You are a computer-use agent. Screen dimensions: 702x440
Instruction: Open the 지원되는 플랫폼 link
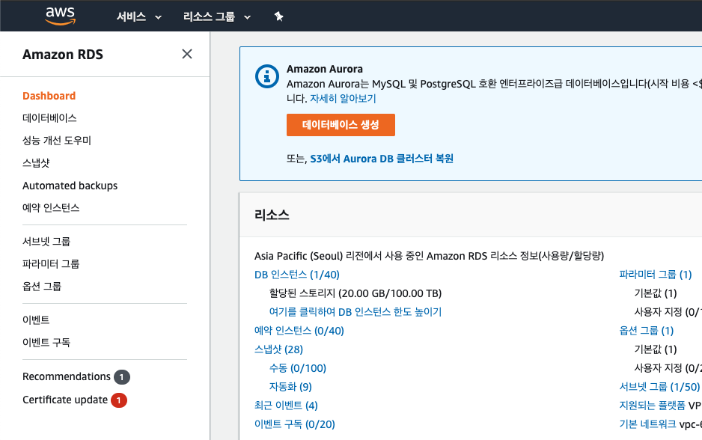652,405
